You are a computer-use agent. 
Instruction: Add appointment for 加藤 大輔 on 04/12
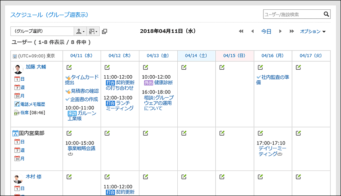point(107,68)
